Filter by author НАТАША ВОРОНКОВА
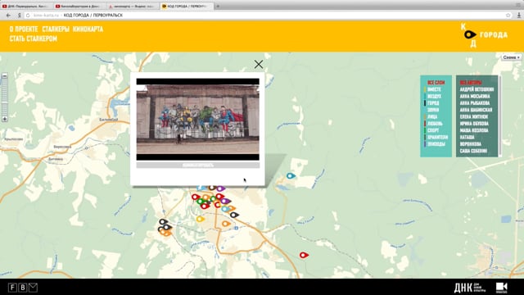 (x=471, y=140)
